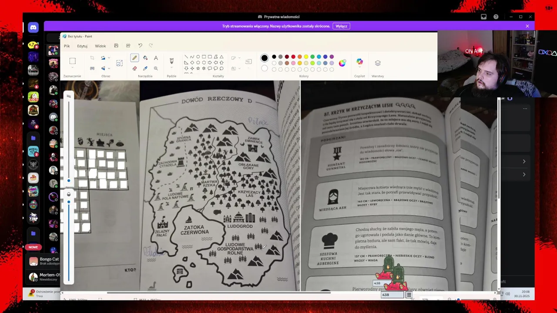Click the Rotate image icon

(103, 58)
